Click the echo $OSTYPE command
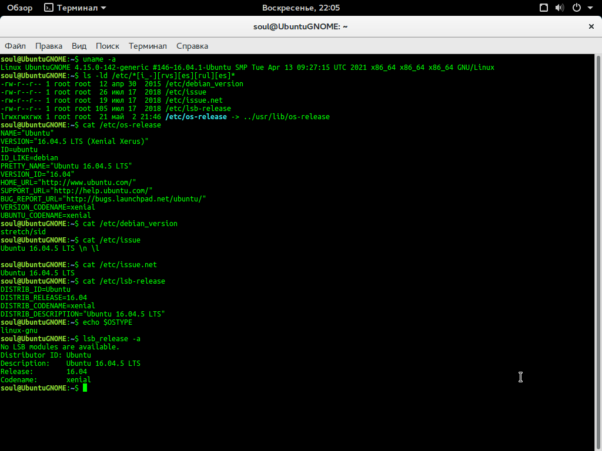This screenshot has width=602, height=451. [108, 322]
